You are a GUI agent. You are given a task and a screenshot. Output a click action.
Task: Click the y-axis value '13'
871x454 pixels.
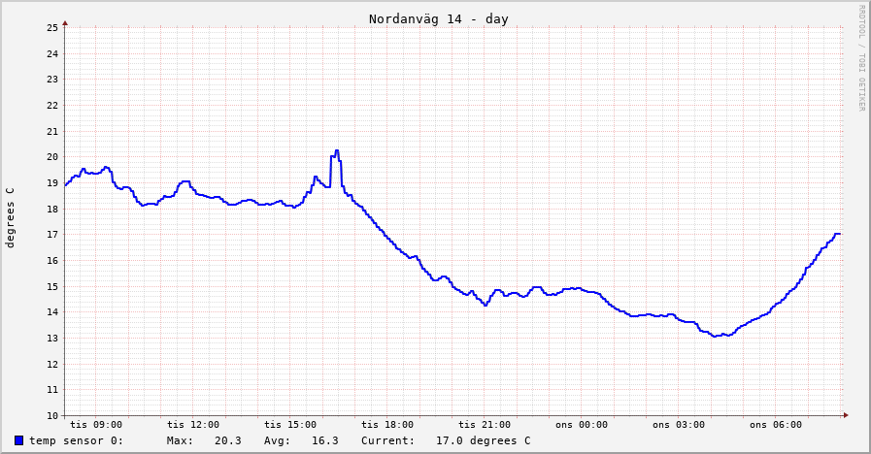52,338
